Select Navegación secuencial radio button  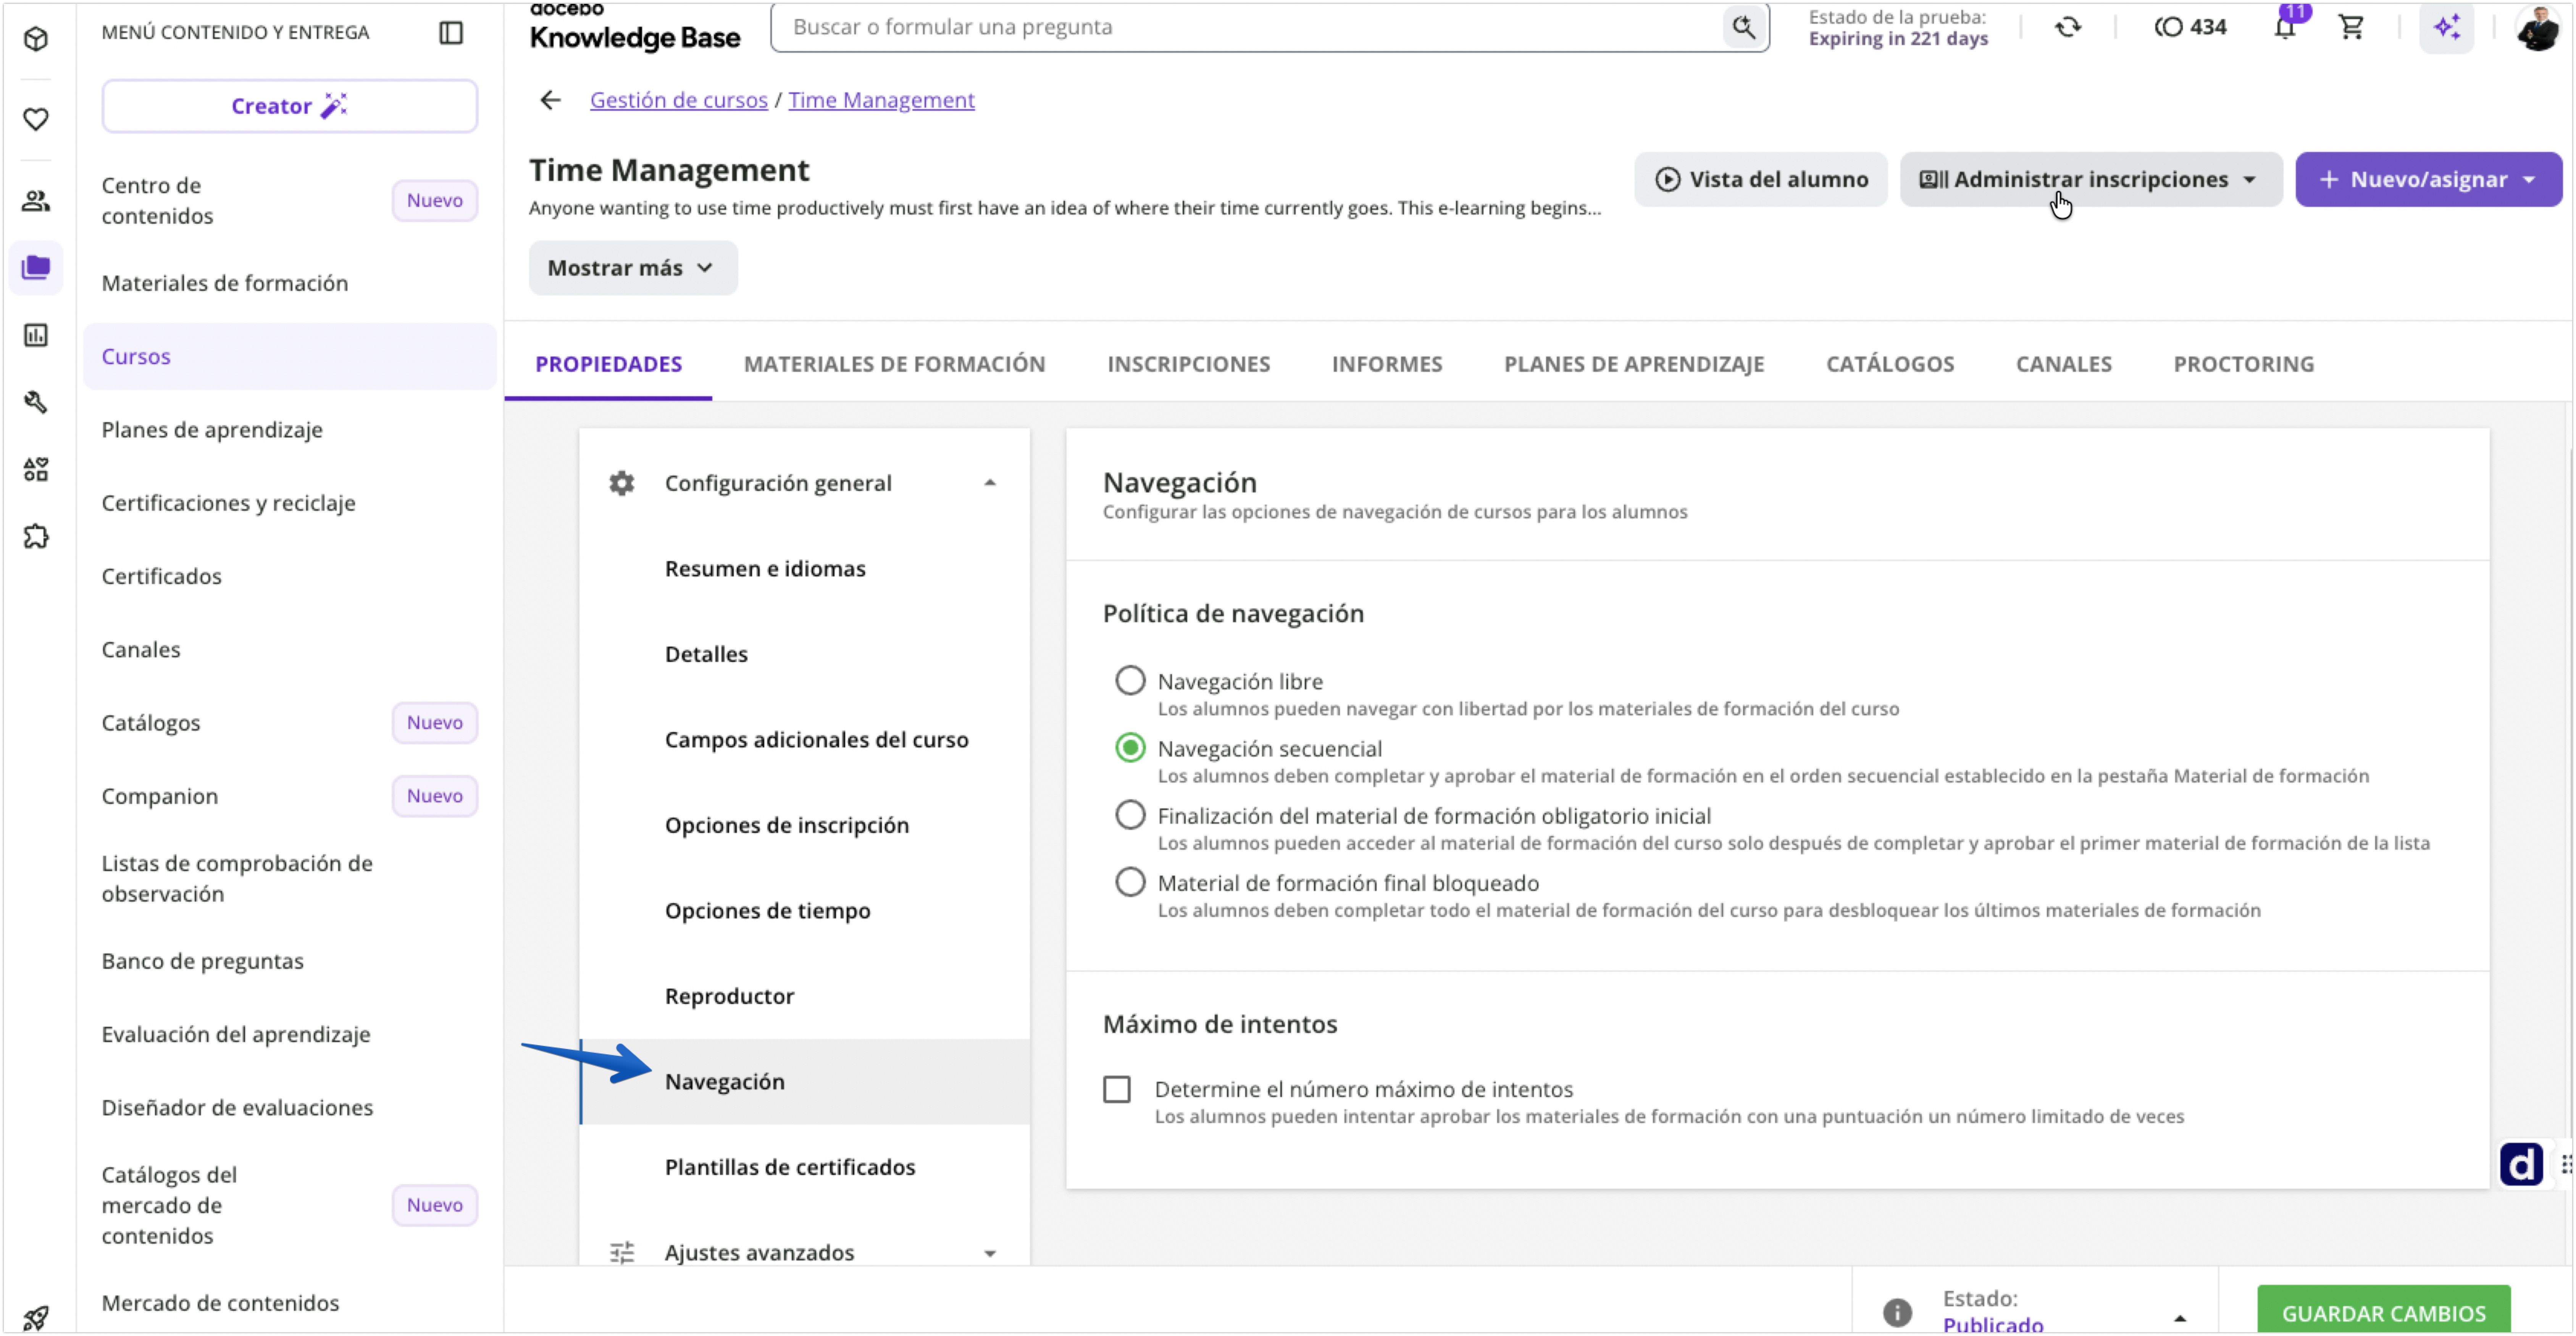coord(1130,748)
